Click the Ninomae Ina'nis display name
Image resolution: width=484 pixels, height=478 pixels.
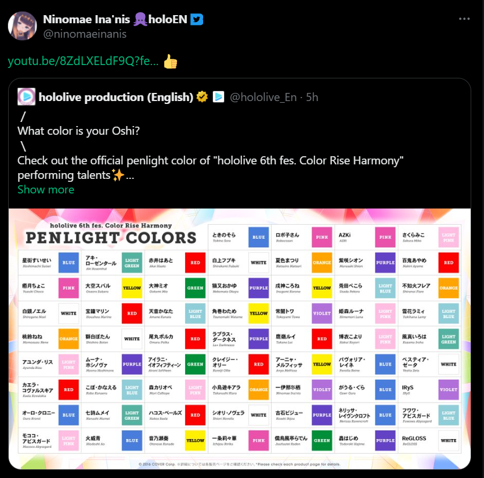(x=86, y=19)
